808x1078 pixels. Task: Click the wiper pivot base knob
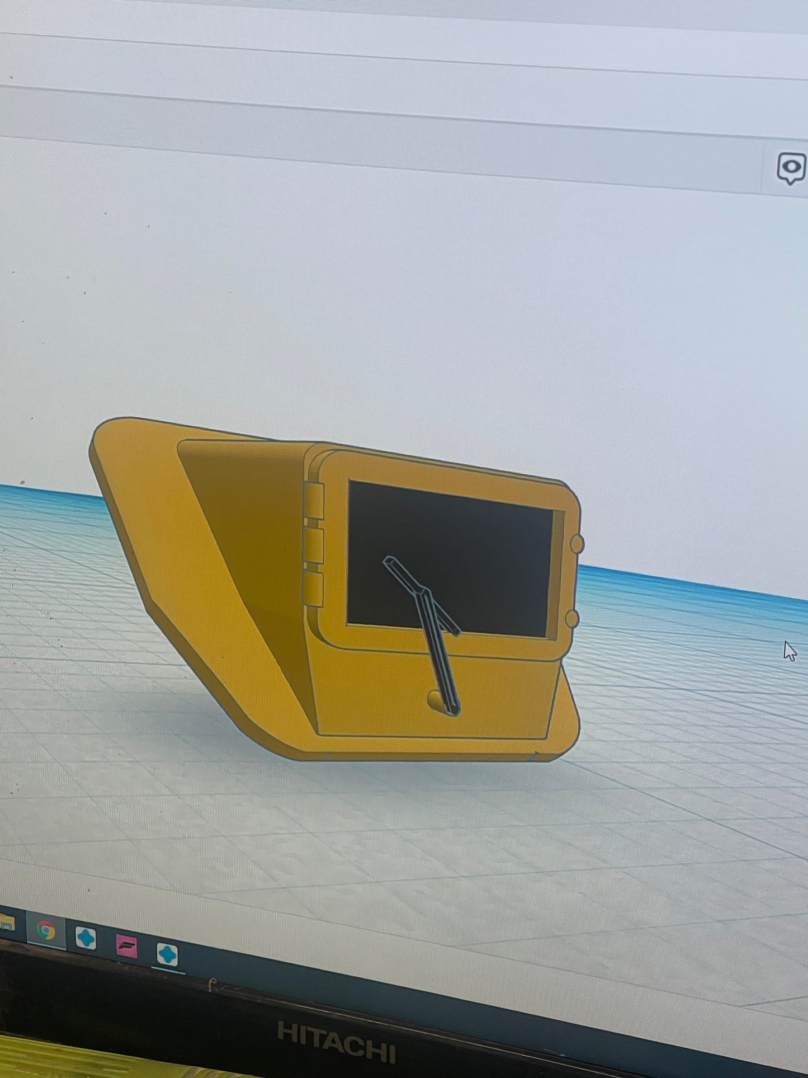(x=434, y=698)
